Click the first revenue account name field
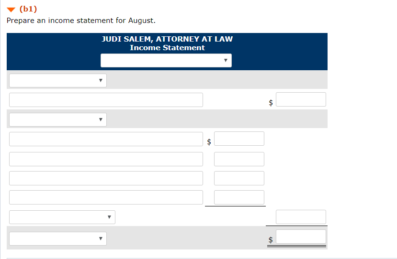 (106, 100)
